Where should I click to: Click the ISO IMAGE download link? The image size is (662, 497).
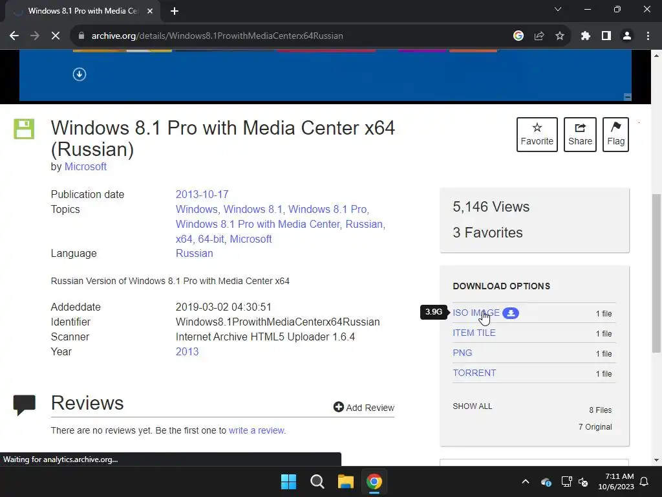(x=476, y=313)
